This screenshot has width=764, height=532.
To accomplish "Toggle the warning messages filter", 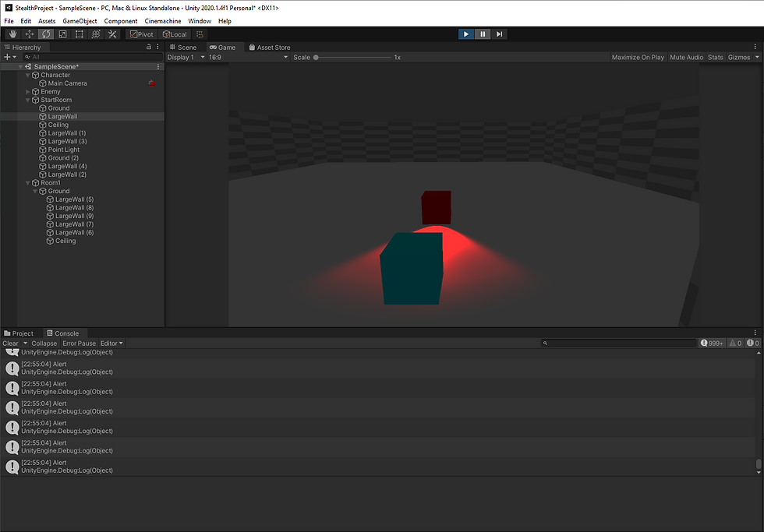I will pyautogui.click(x=735, y=344).
